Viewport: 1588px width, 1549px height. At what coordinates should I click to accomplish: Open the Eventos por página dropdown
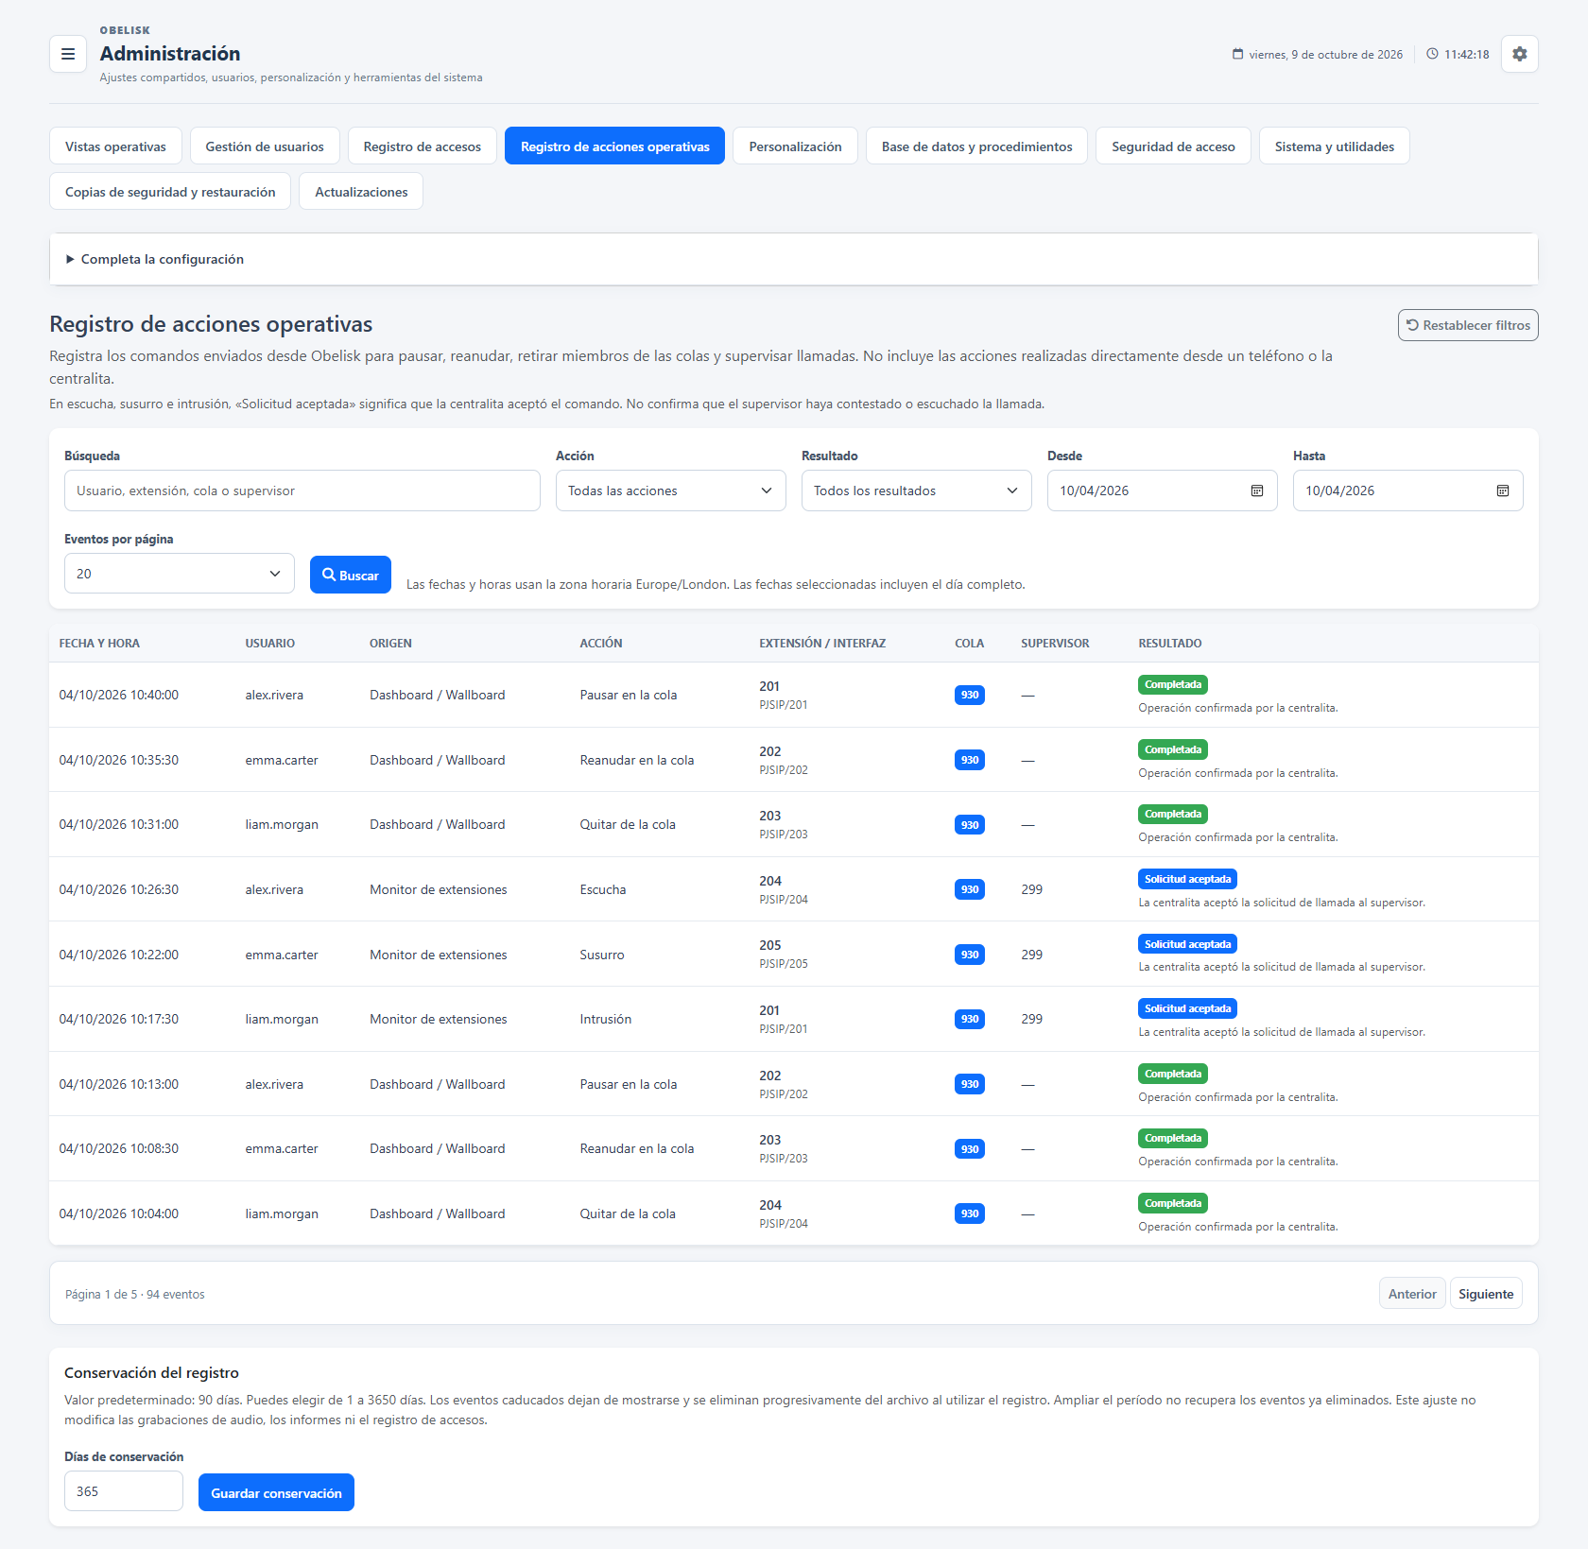coord(179,574)
